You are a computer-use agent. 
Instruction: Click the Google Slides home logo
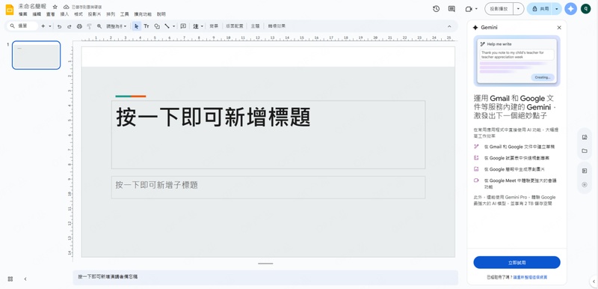tap(9, 10)
